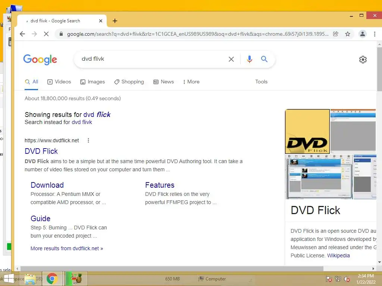Open the Download sitelink
382x286 pixels.
coord(47,185)
